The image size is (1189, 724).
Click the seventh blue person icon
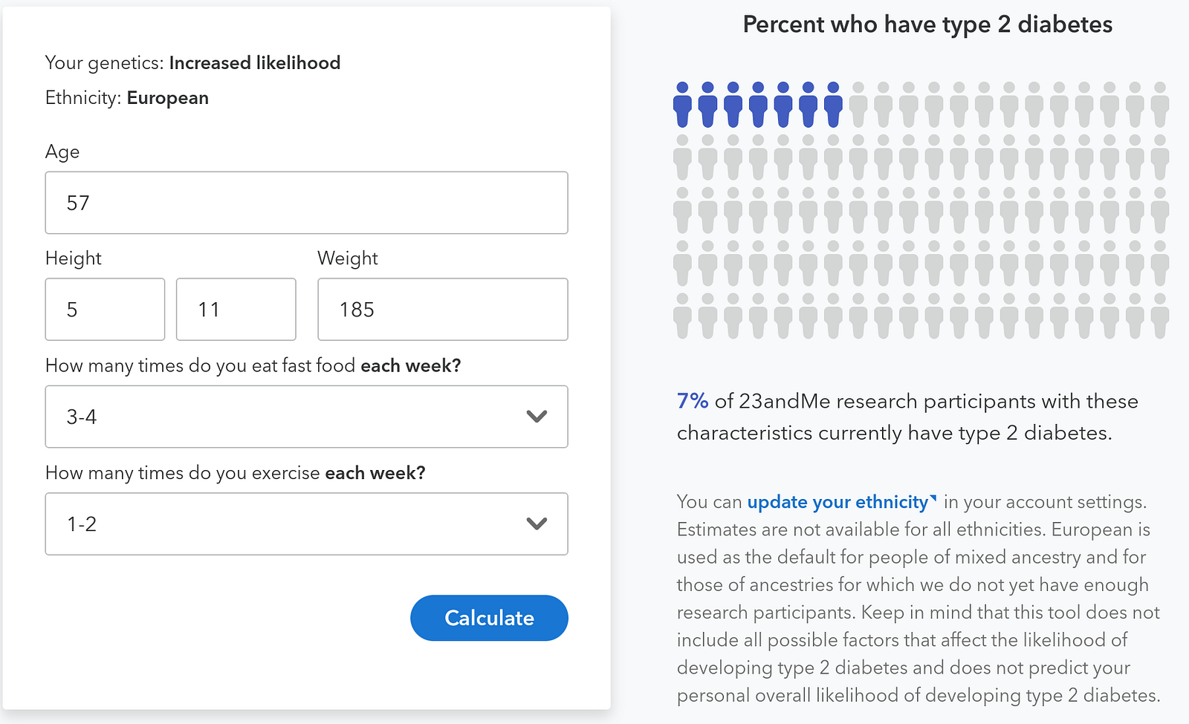tap(833, 105)
